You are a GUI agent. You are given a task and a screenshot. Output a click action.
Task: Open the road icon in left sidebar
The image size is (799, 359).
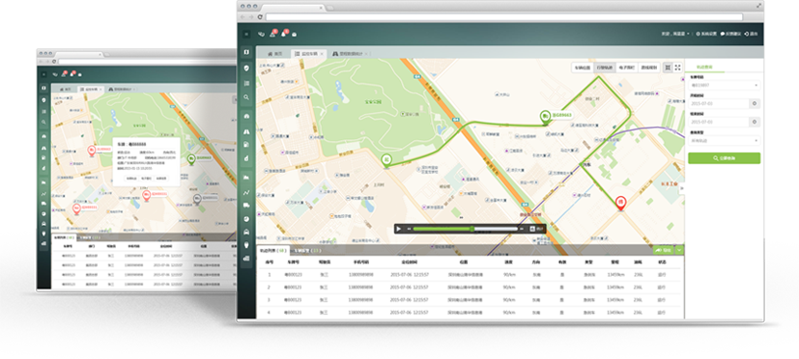click(x=246, y=131)
